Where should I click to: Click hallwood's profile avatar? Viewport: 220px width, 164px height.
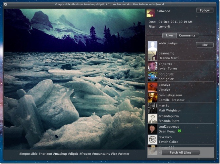coord(151,13)
